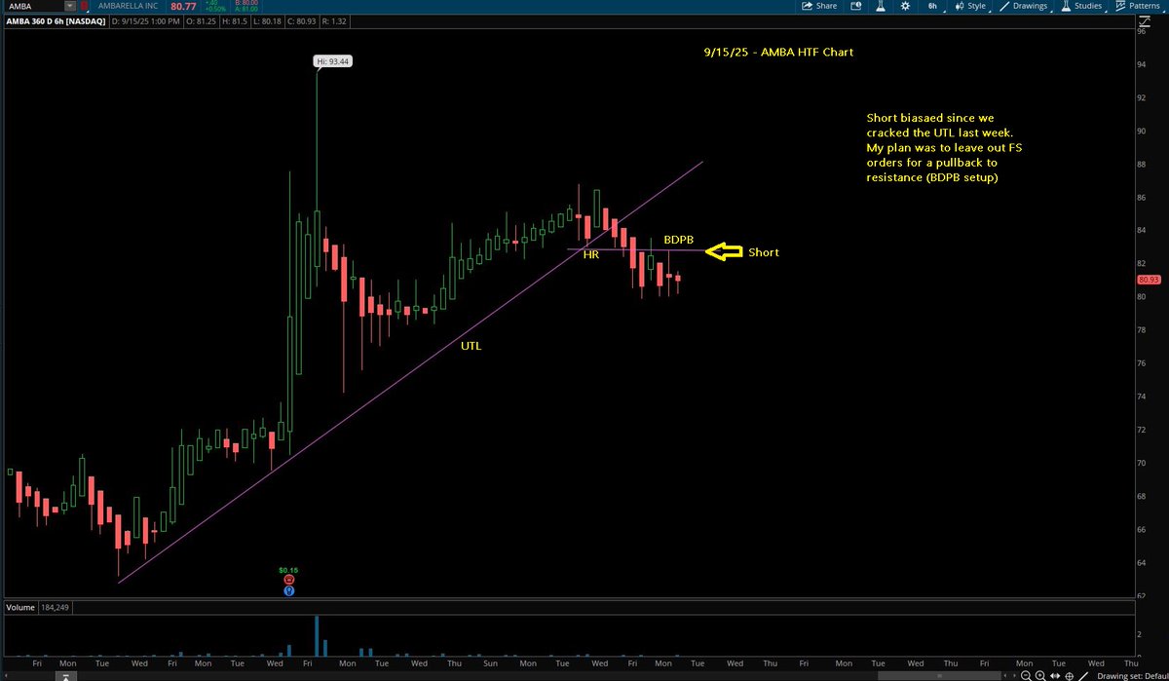This screenshot has width=1169, height=681.
Task: Click the flask icon next to the gear
Action: coord(881,6)
